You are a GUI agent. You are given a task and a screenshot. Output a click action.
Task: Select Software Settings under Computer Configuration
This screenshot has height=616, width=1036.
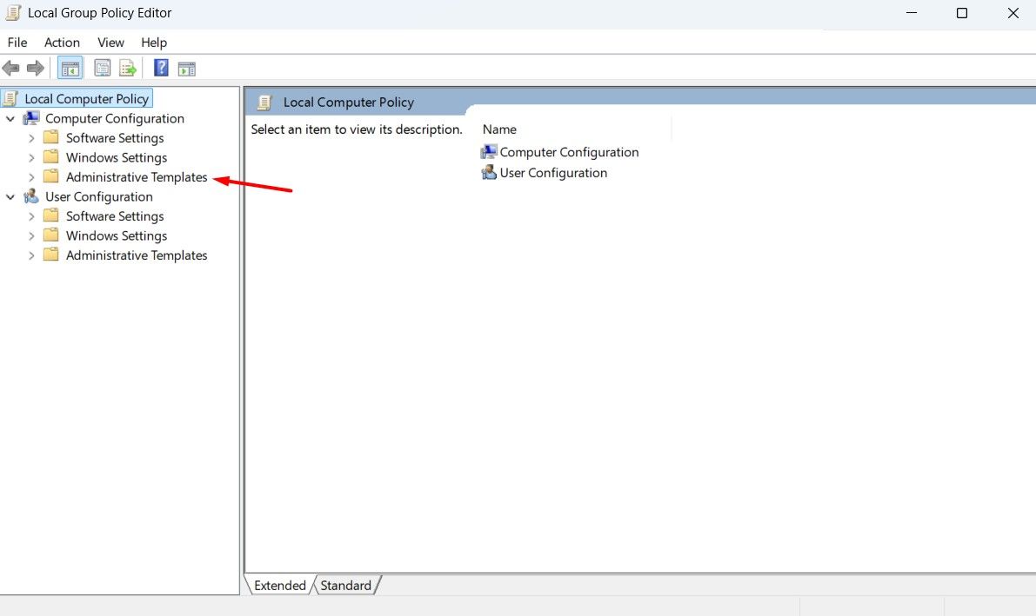point(115,138)
